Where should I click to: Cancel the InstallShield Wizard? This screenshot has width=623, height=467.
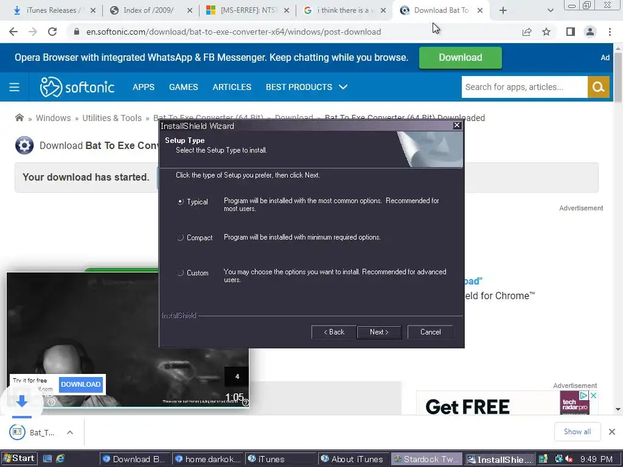coord(430,332)
